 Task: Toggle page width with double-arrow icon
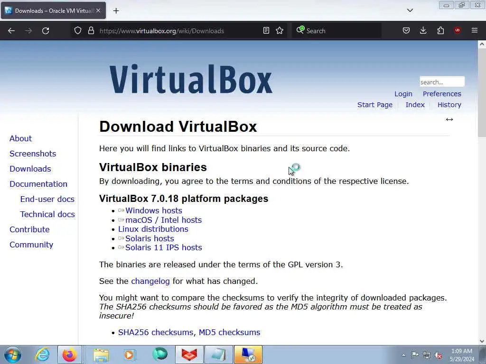click(x=449, y=119)
